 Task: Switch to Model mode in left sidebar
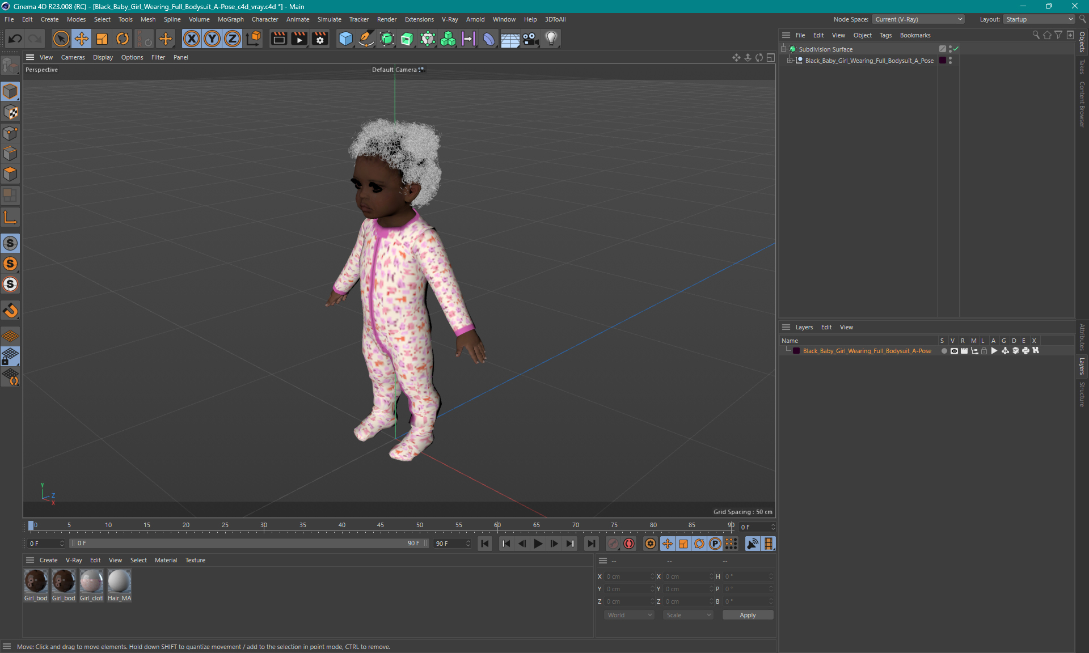point(10,91)
